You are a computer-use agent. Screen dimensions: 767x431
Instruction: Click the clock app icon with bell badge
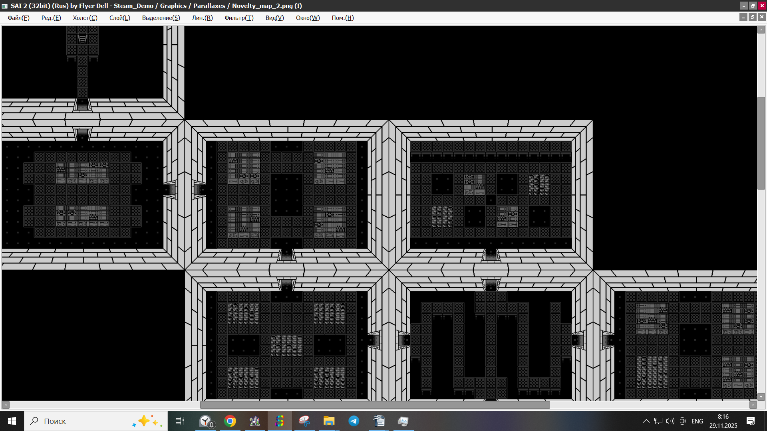pyautogui.click(x=206, y=421)
